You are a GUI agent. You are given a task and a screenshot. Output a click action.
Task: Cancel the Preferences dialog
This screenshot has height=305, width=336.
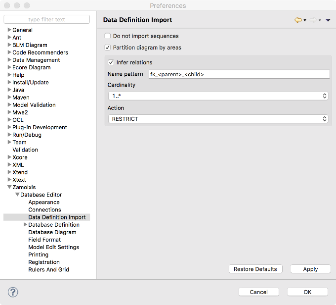(258, 292)
